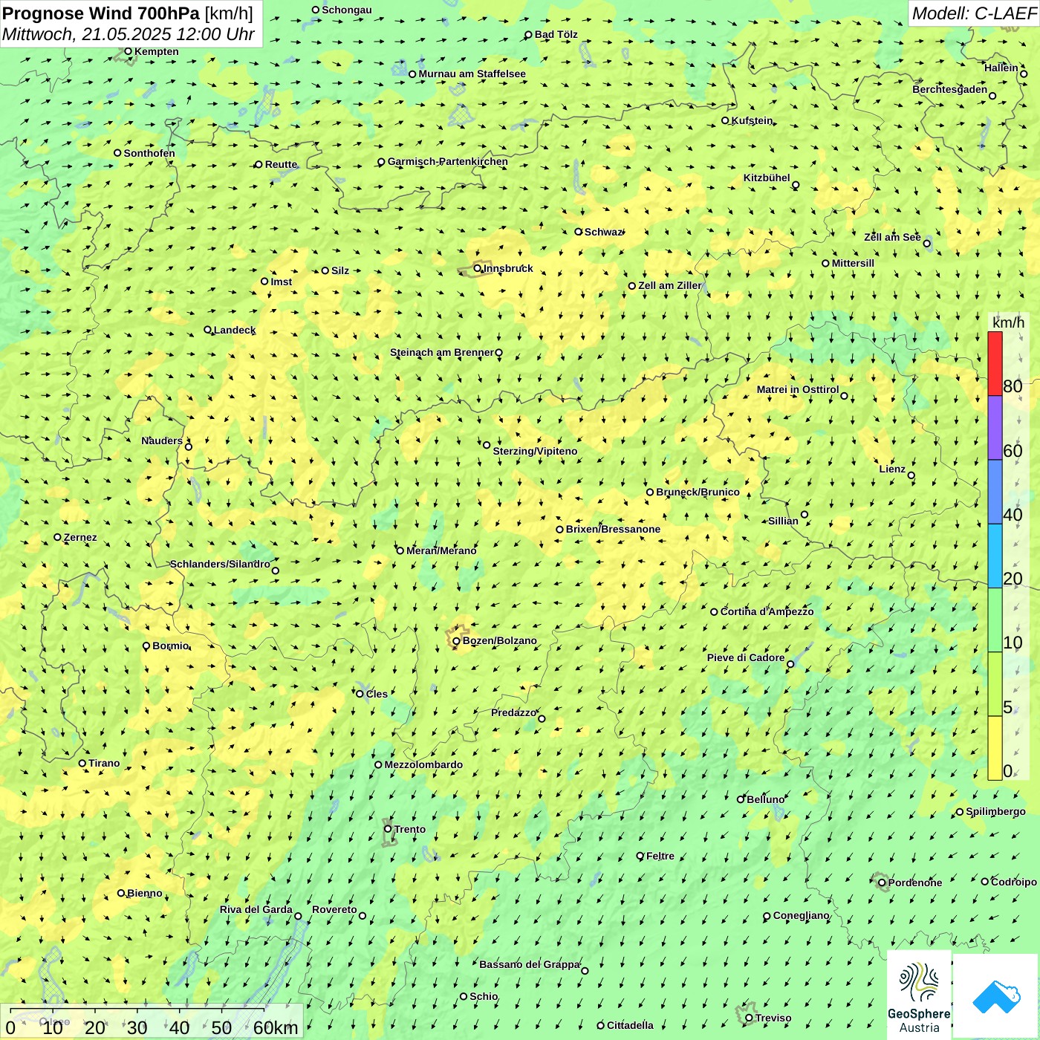Viewport: 1040px width, 1040px height.
Task: Click the Pieve di Cadore label
Action: (x=746, y=657)
